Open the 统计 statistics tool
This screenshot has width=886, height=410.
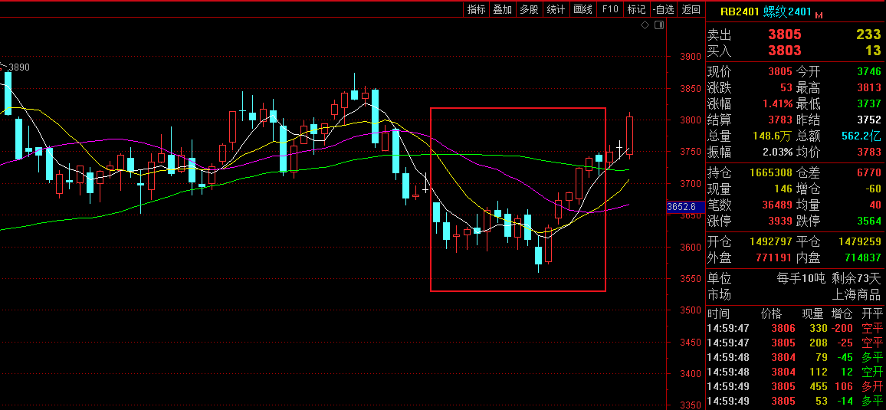[556, 9]
